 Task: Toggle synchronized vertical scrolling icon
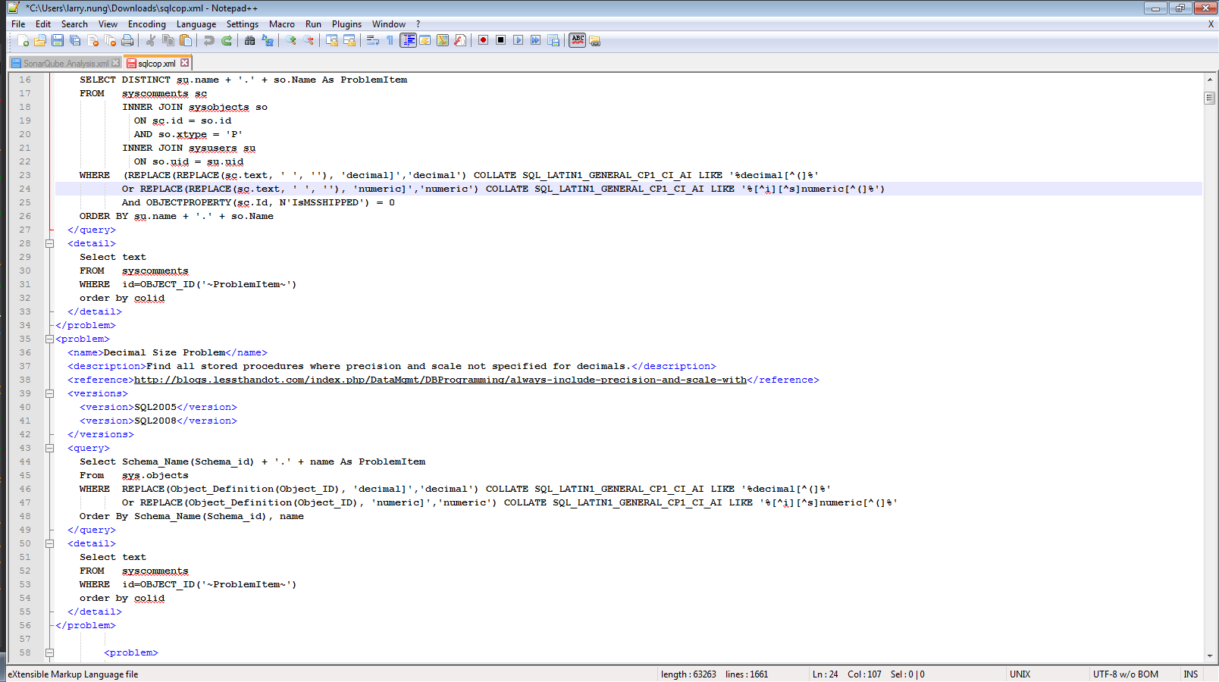[332, 40]
